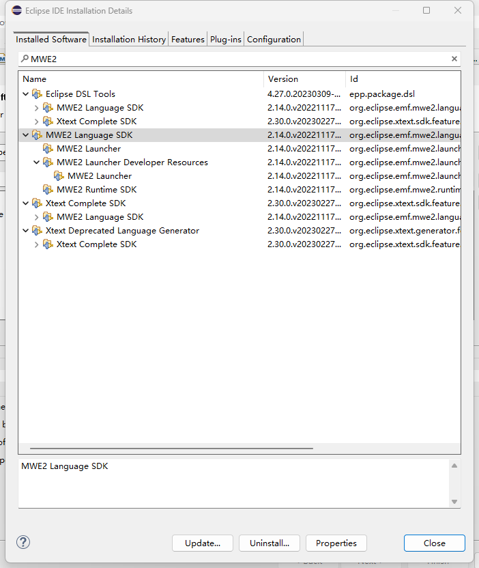Expand Xtext Complete SDK under Deprecated Language Generator
Image resolution: width=479 pixels, height=568 pixels.
tap(37, 244)
